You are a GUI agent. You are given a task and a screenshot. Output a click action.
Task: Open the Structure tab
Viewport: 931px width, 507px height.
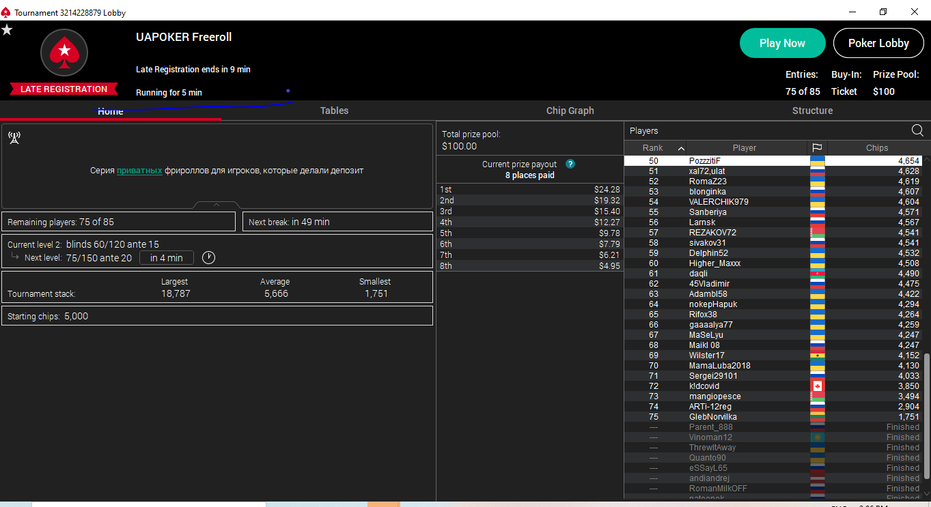pos(812,111)
